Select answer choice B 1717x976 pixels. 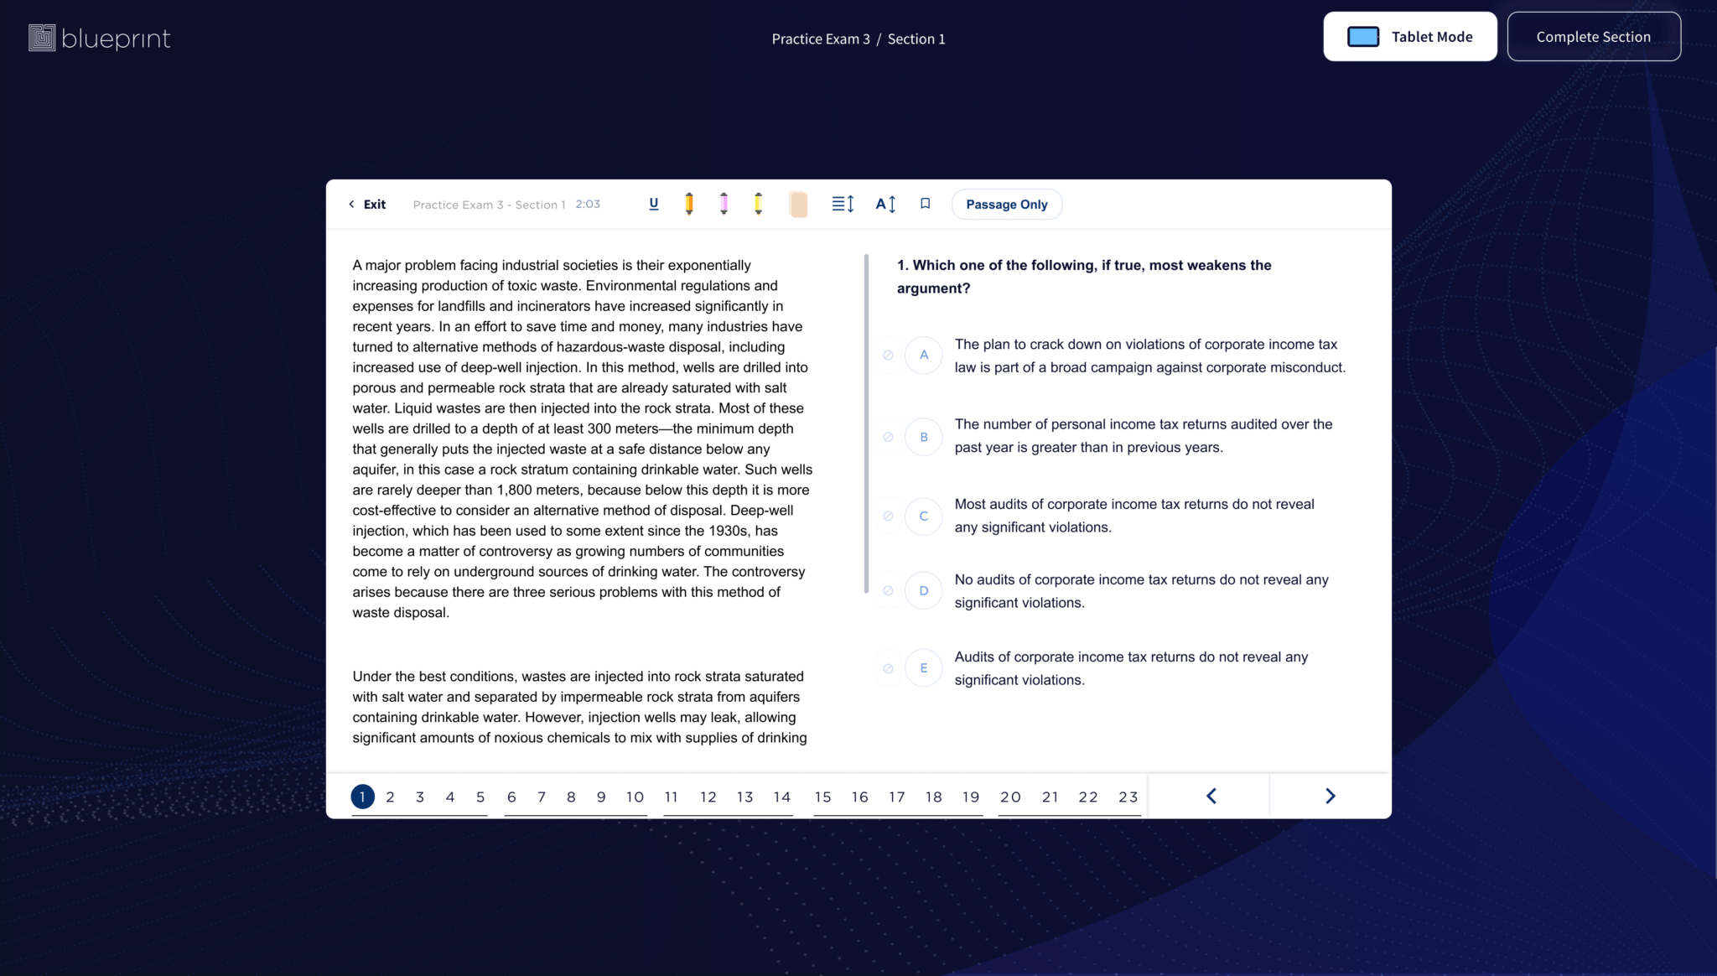click(924, 437)
